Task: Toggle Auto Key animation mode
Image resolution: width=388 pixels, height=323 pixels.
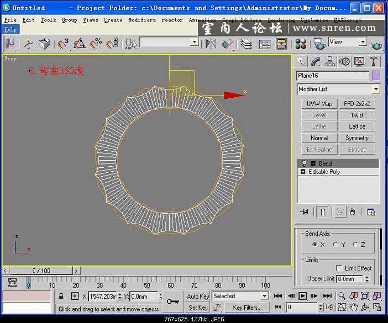Action: 198,296
